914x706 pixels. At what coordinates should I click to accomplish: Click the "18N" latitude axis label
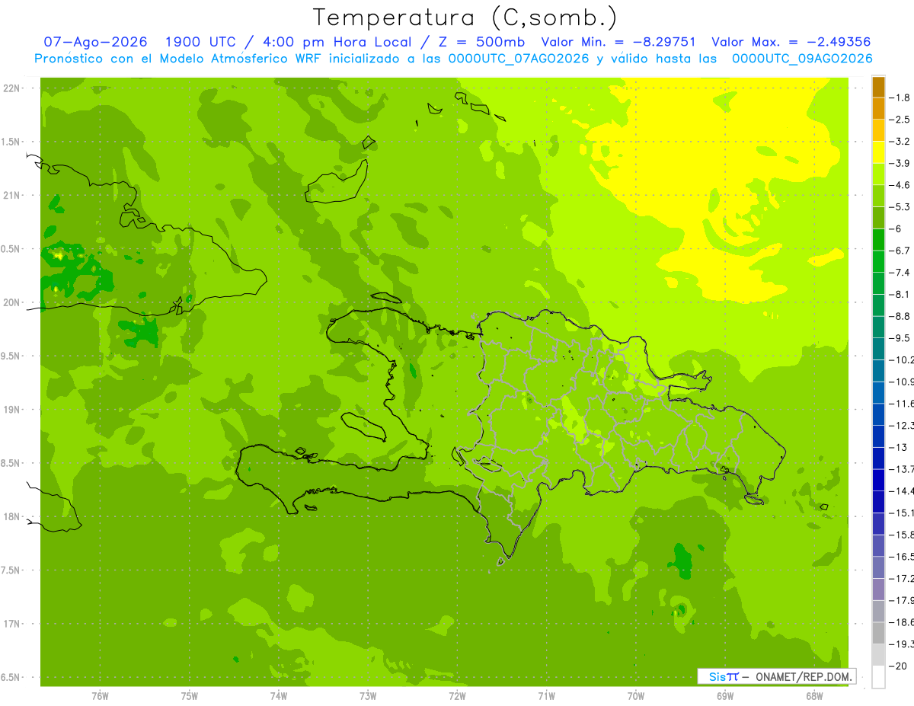(x=11, y=517)
